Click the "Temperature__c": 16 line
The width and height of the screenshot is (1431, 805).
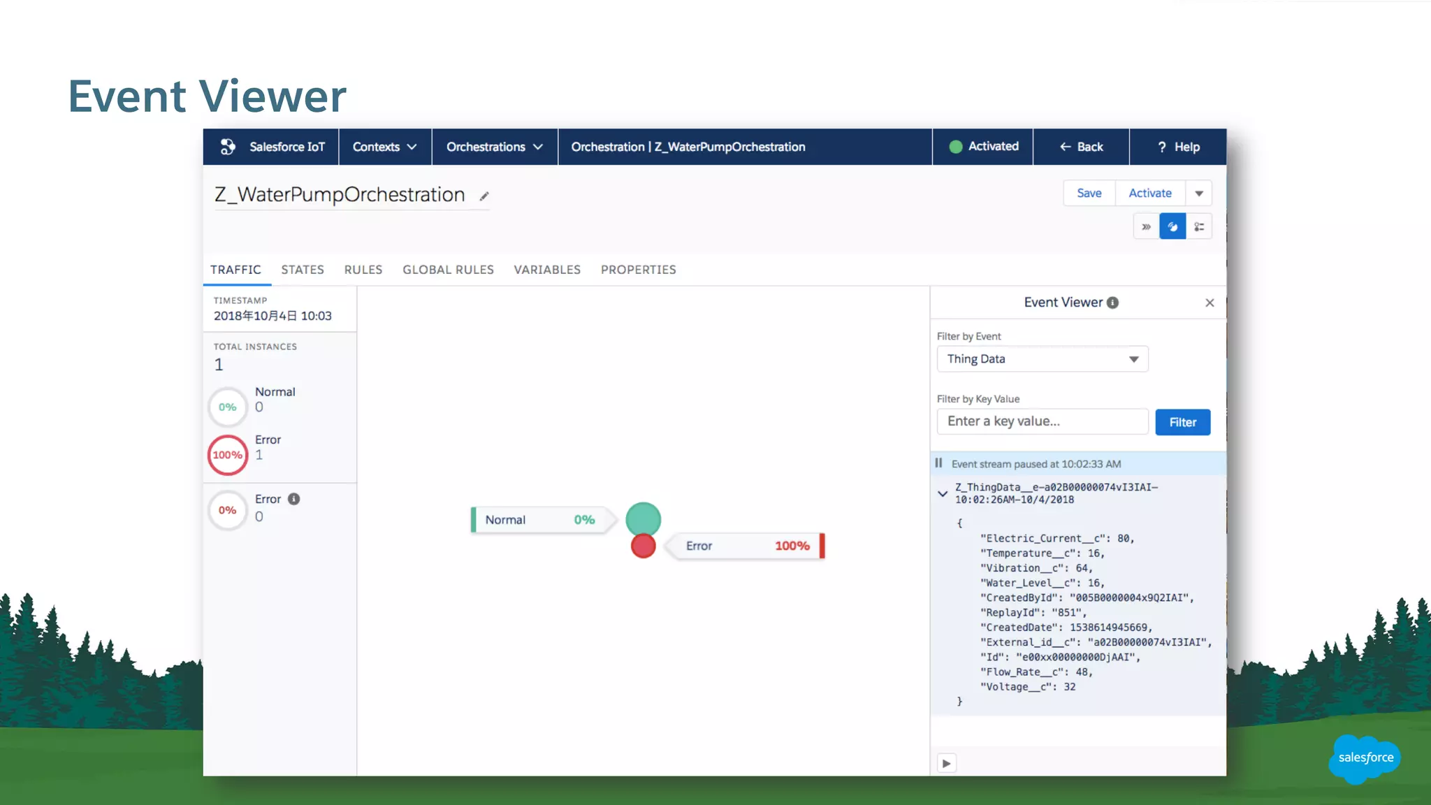tap(1043, 553)
